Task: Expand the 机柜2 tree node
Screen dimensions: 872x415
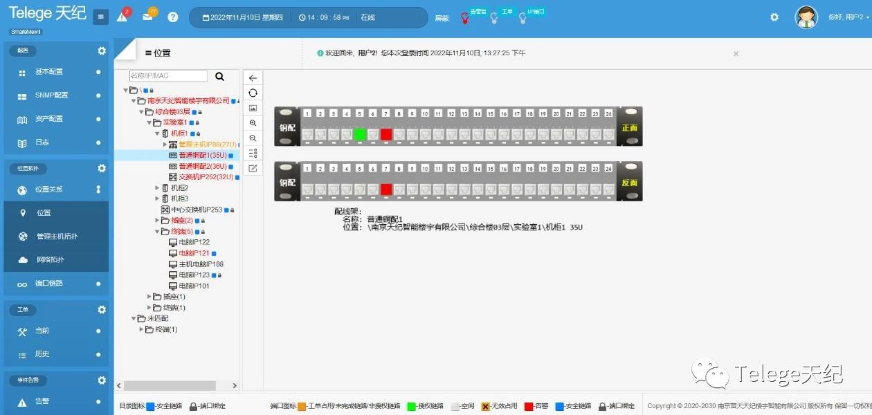Action: click(x=158, y=188)
